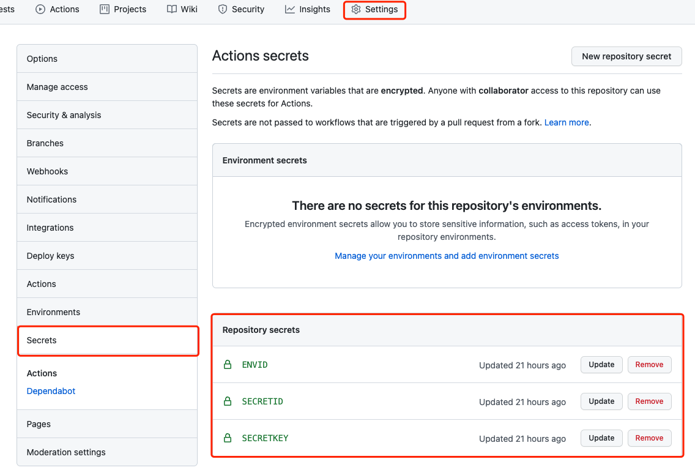Click Manage your environments and add environment secrets
Viewport: 695px width, 473px height.
447,256
